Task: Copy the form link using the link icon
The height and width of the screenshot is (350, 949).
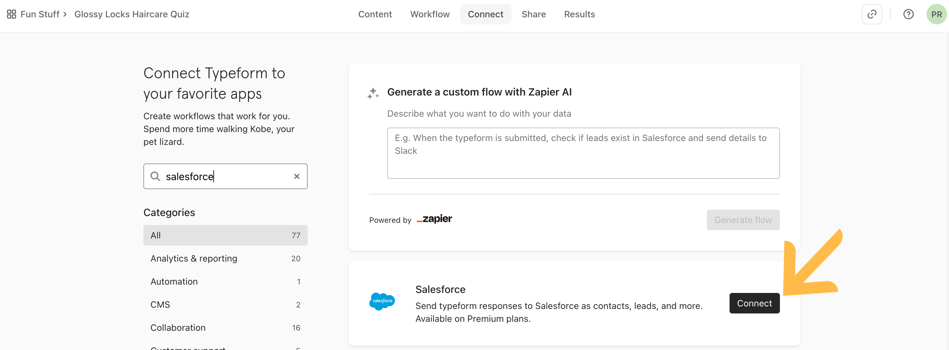Action: [872, 14]
